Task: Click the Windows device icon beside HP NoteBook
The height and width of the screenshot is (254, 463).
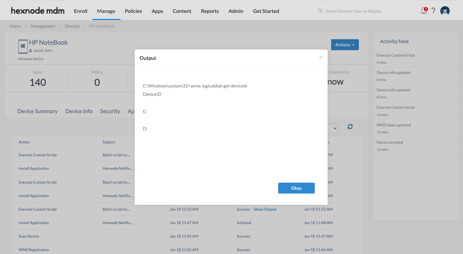Action: pos(23,47)
